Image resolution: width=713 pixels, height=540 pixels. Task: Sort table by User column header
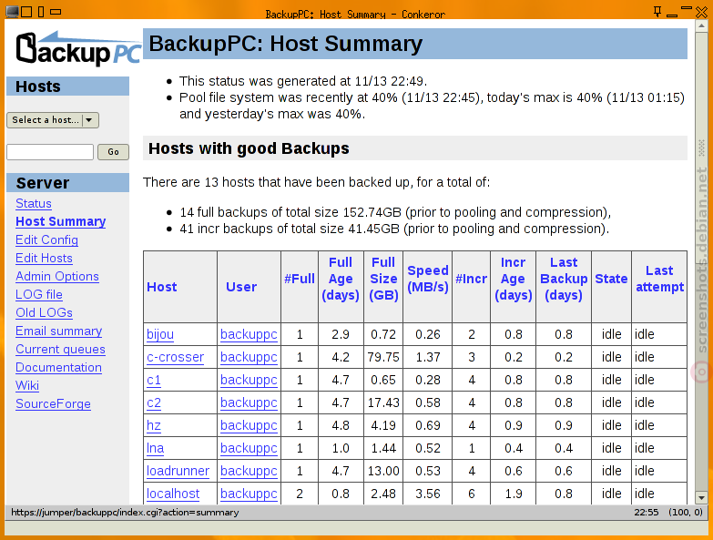coord(241,287)
